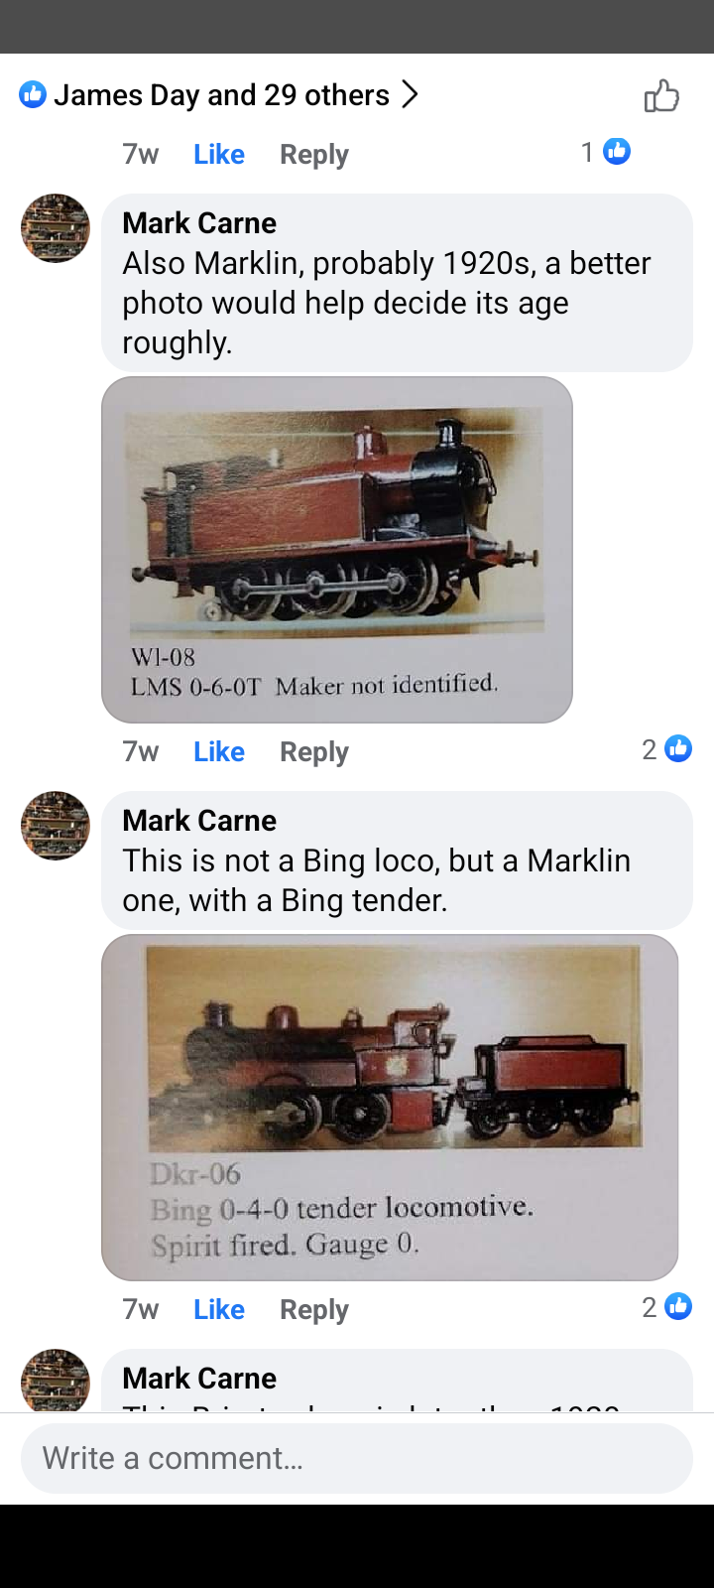714x1588 pixels.
Task: Open the Dkr-06 Bing tender locomotive photo
Action: coord(390,1108)
